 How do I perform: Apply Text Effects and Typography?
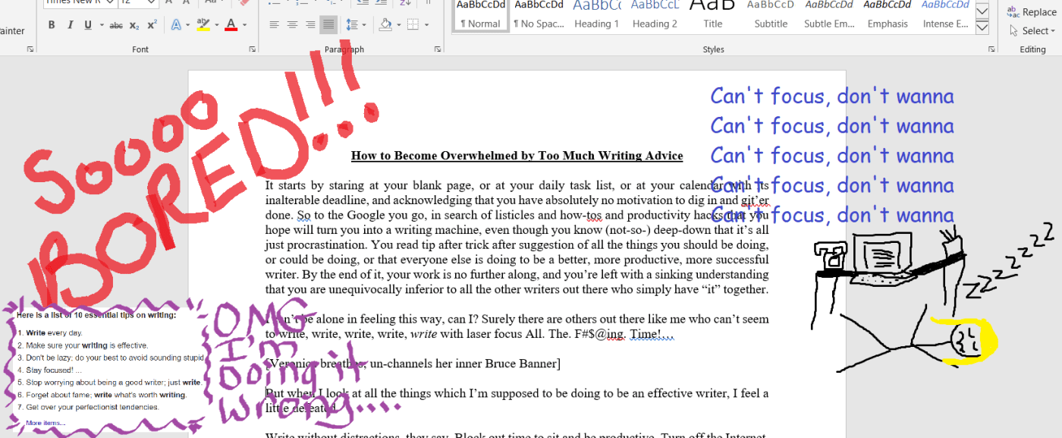(x=176, y=25)
